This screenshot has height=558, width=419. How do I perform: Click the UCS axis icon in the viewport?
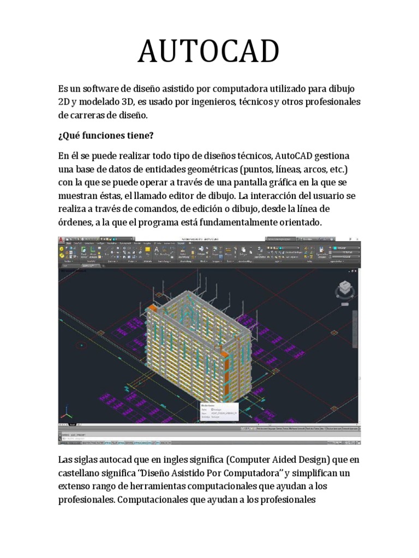66,413
